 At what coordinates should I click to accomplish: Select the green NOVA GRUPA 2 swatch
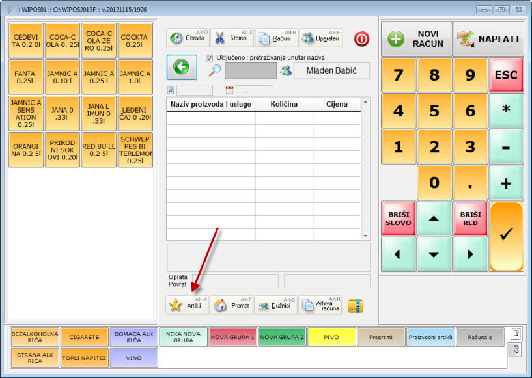pos(281,337)
